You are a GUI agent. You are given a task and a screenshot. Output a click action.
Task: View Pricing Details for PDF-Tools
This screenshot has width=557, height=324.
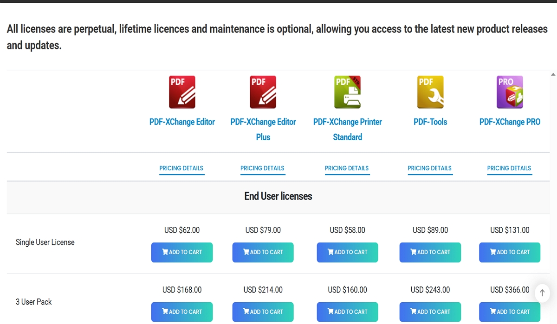click(x=430, y=168)
